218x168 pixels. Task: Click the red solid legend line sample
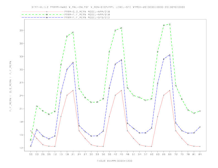[43, 12]
